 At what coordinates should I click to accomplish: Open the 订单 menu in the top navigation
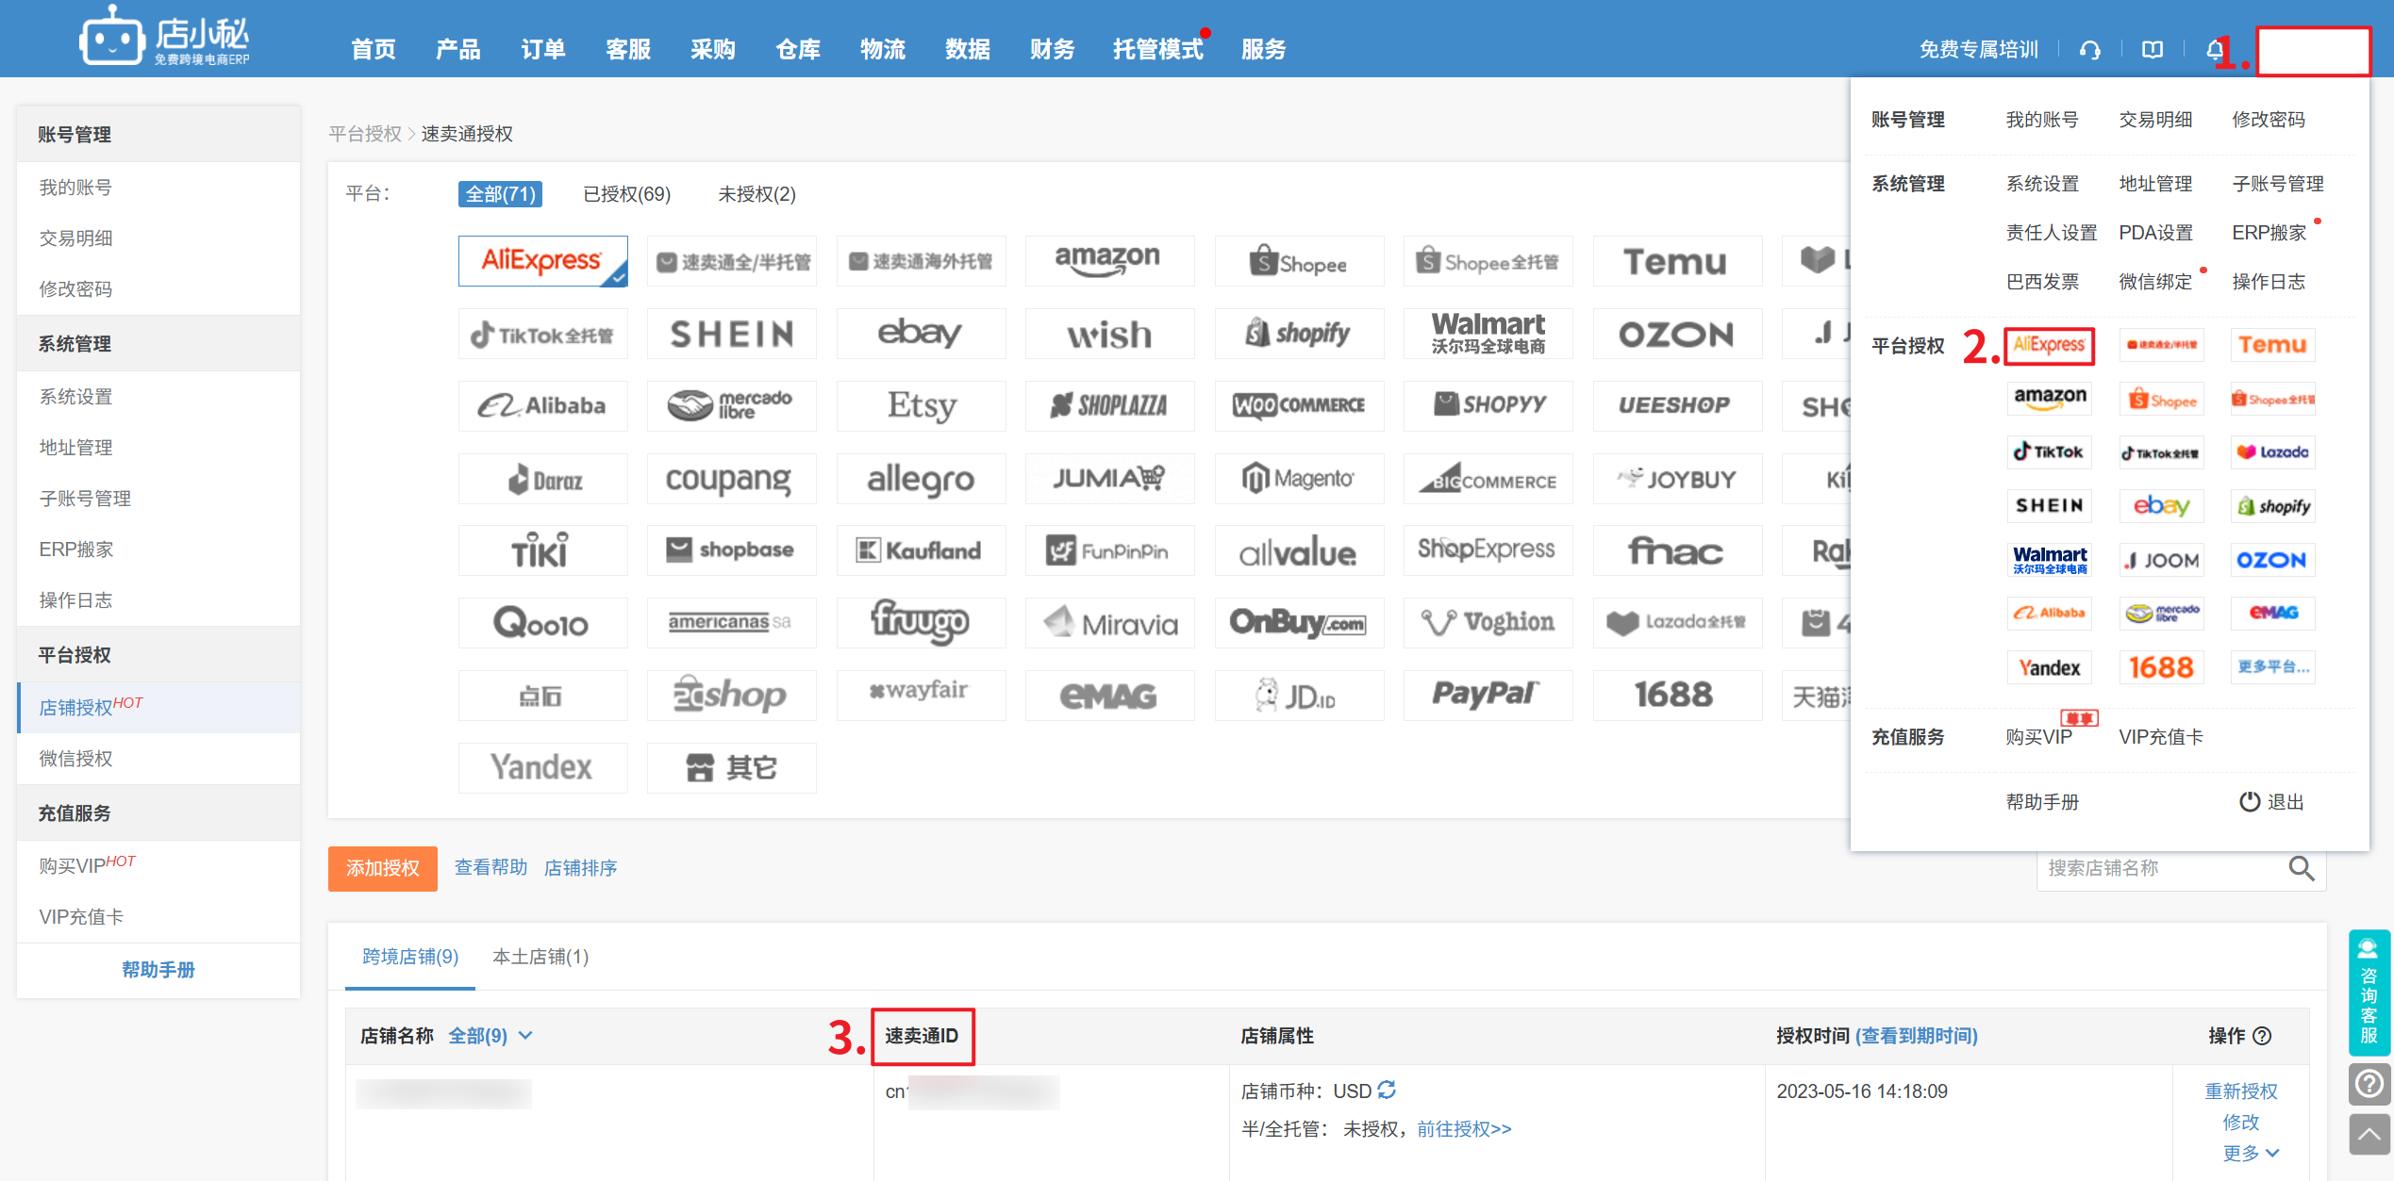[543, 50]
